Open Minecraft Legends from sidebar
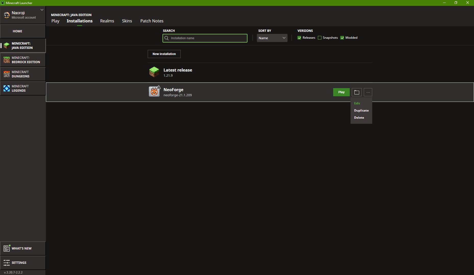 point(23,88)
